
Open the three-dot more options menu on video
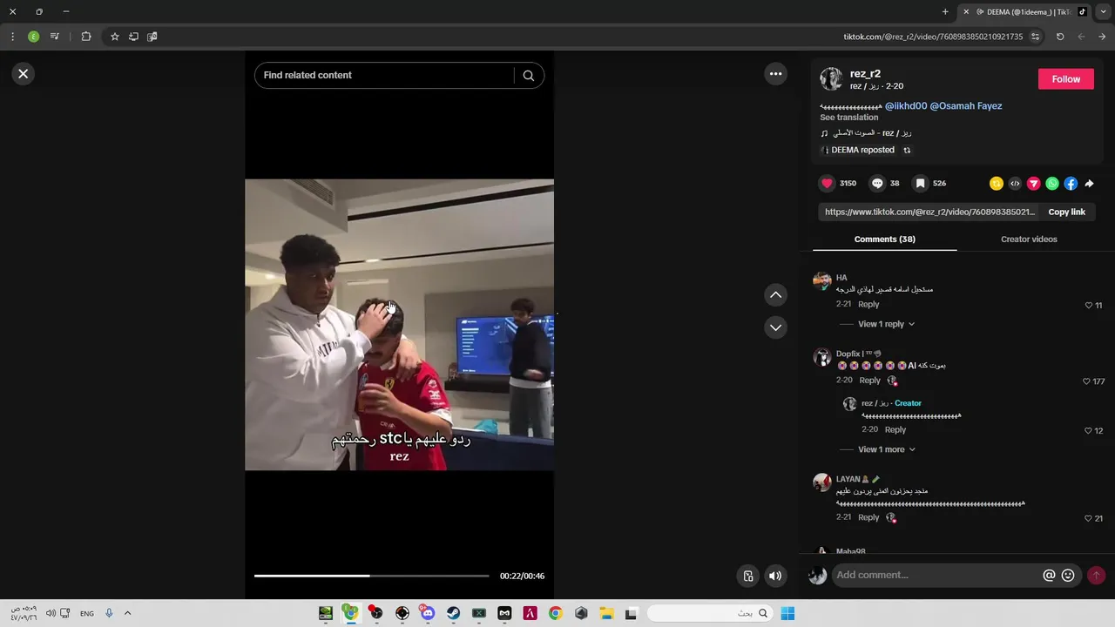click(775, 74)
